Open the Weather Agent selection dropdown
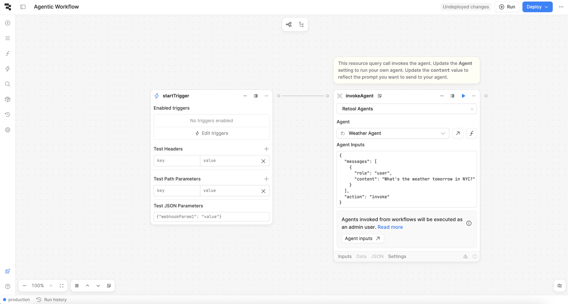Viewport: 568px width, 304px height. point(393,133)
